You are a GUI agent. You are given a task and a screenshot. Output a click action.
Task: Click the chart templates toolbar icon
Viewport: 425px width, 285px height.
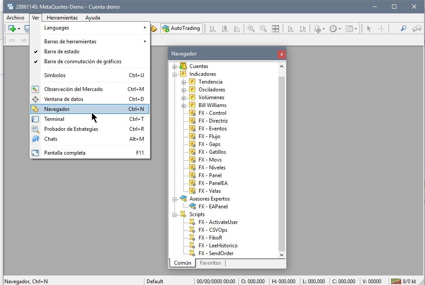pyautogui.click(x=349, y=29)
